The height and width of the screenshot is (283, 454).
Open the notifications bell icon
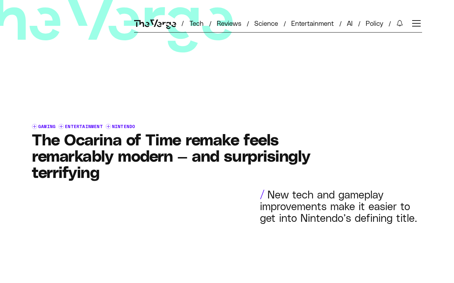coord(400,23)
